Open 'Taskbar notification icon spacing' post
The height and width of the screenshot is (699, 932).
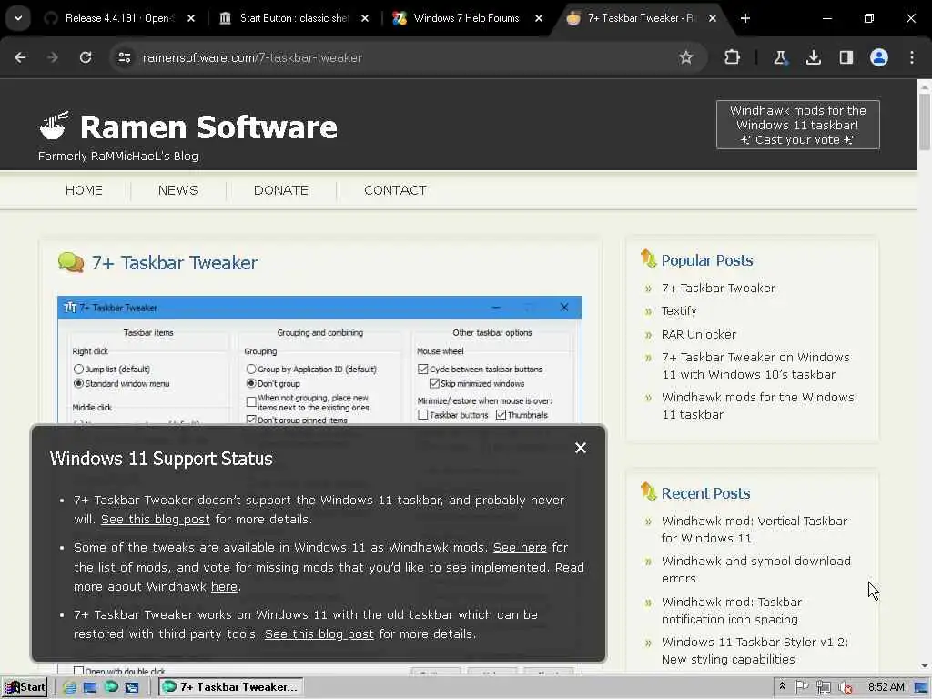[732, 611]
